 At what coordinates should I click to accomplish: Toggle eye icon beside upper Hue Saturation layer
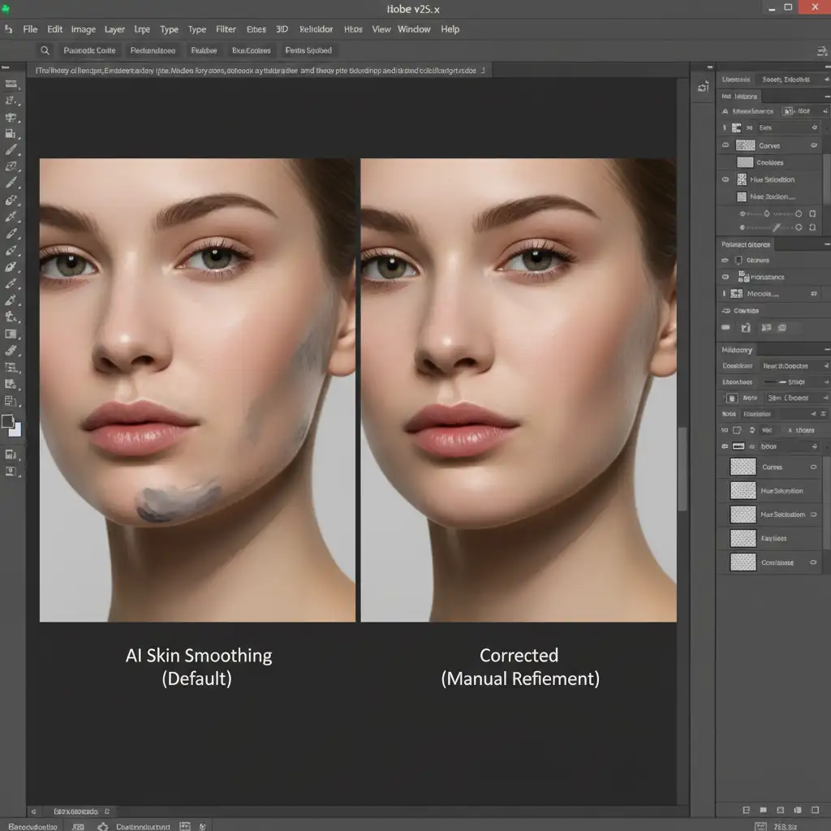[x=726, y=180]
